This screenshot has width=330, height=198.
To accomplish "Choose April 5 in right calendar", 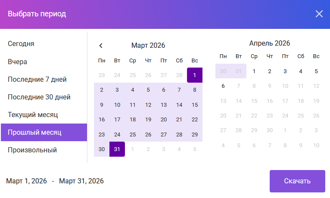I will point(316,71).
